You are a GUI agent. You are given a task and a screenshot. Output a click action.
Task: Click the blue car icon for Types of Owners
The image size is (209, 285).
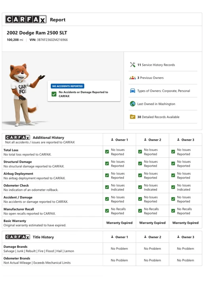click(133, 91)
